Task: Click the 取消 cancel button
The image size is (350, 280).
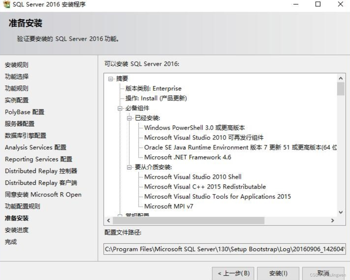Action: pos(323,273)
